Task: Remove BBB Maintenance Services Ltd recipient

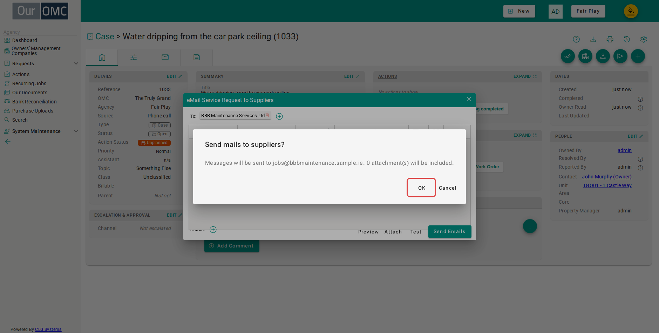Action: pos(267,115)
